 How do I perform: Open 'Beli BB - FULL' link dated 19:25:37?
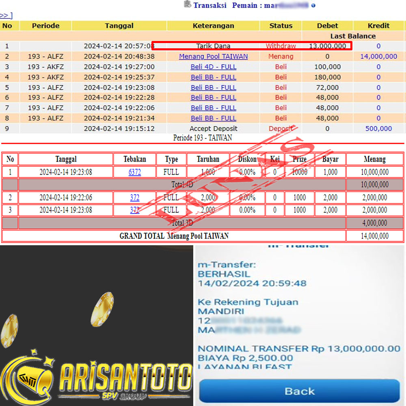point(214,77)
